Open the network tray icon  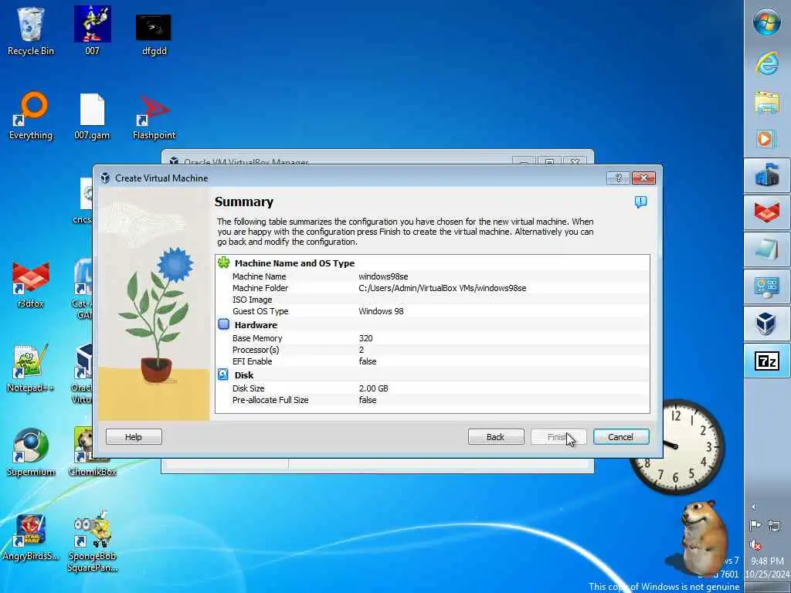tap(774, 526)
